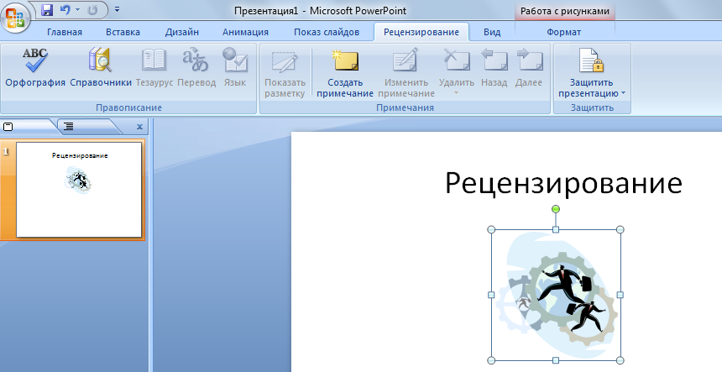
Task: Click the redo/repeat icon
Action: (x=92, y=10)
